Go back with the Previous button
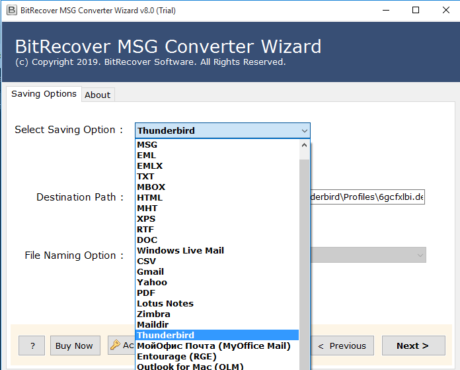This screenshot has height=370, width=460. (x=342, y=346)
